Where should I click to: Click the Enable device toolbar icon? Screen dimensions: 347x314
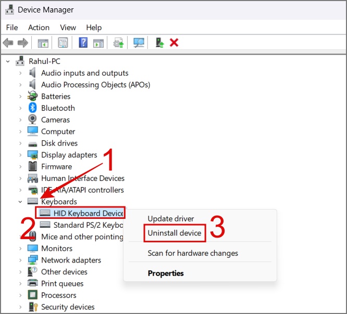click(x=159, y=43)
